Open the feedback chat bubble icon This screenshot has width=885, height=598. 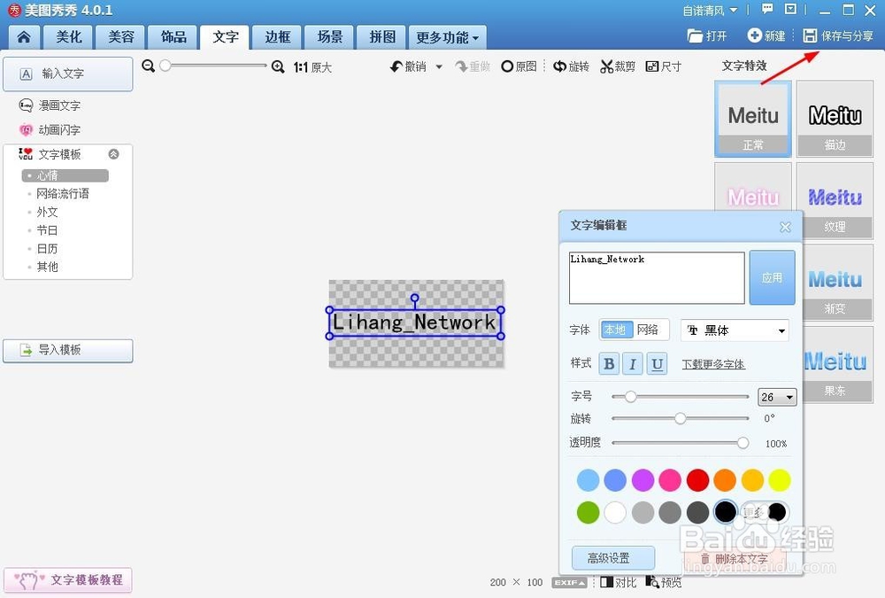(767, 9)
